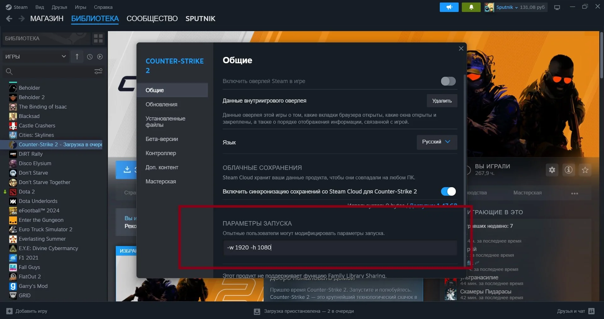Toggle Steam overlay in game switch
Screen dimensions: 604x319
(448, 81)
